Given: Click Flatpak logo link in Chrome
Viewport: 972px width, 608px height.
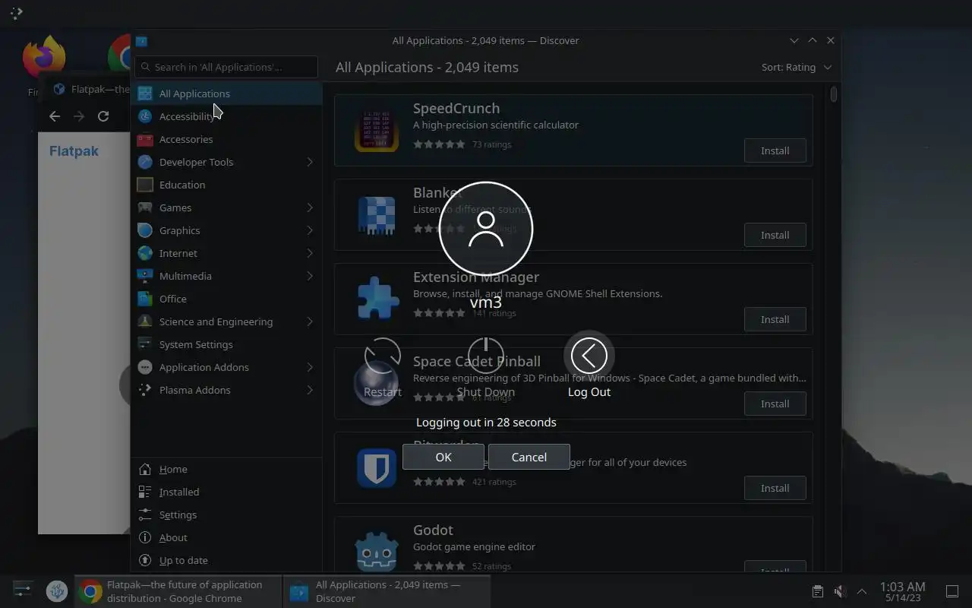Looking at the screenshot, I should 74,151.
